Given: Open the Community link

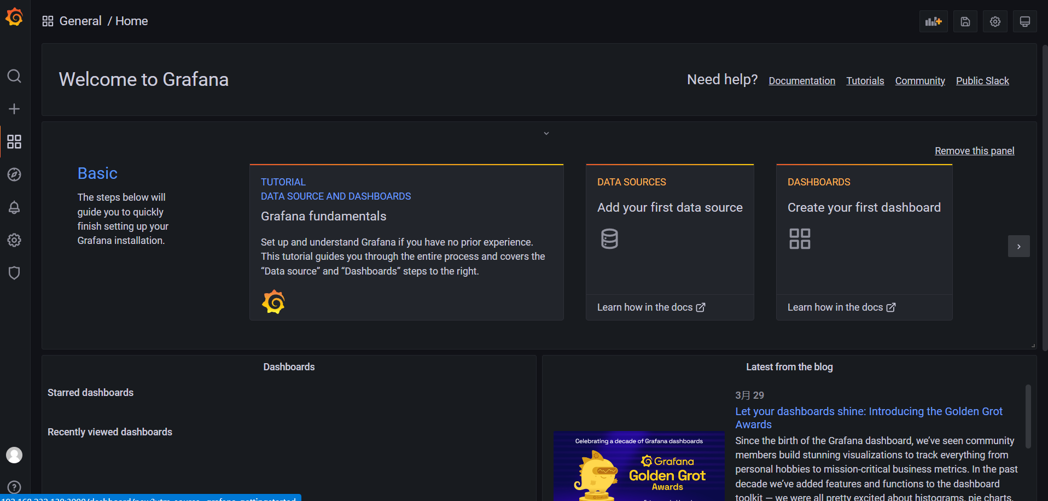Looking at the screenshot, I should 920,81.
